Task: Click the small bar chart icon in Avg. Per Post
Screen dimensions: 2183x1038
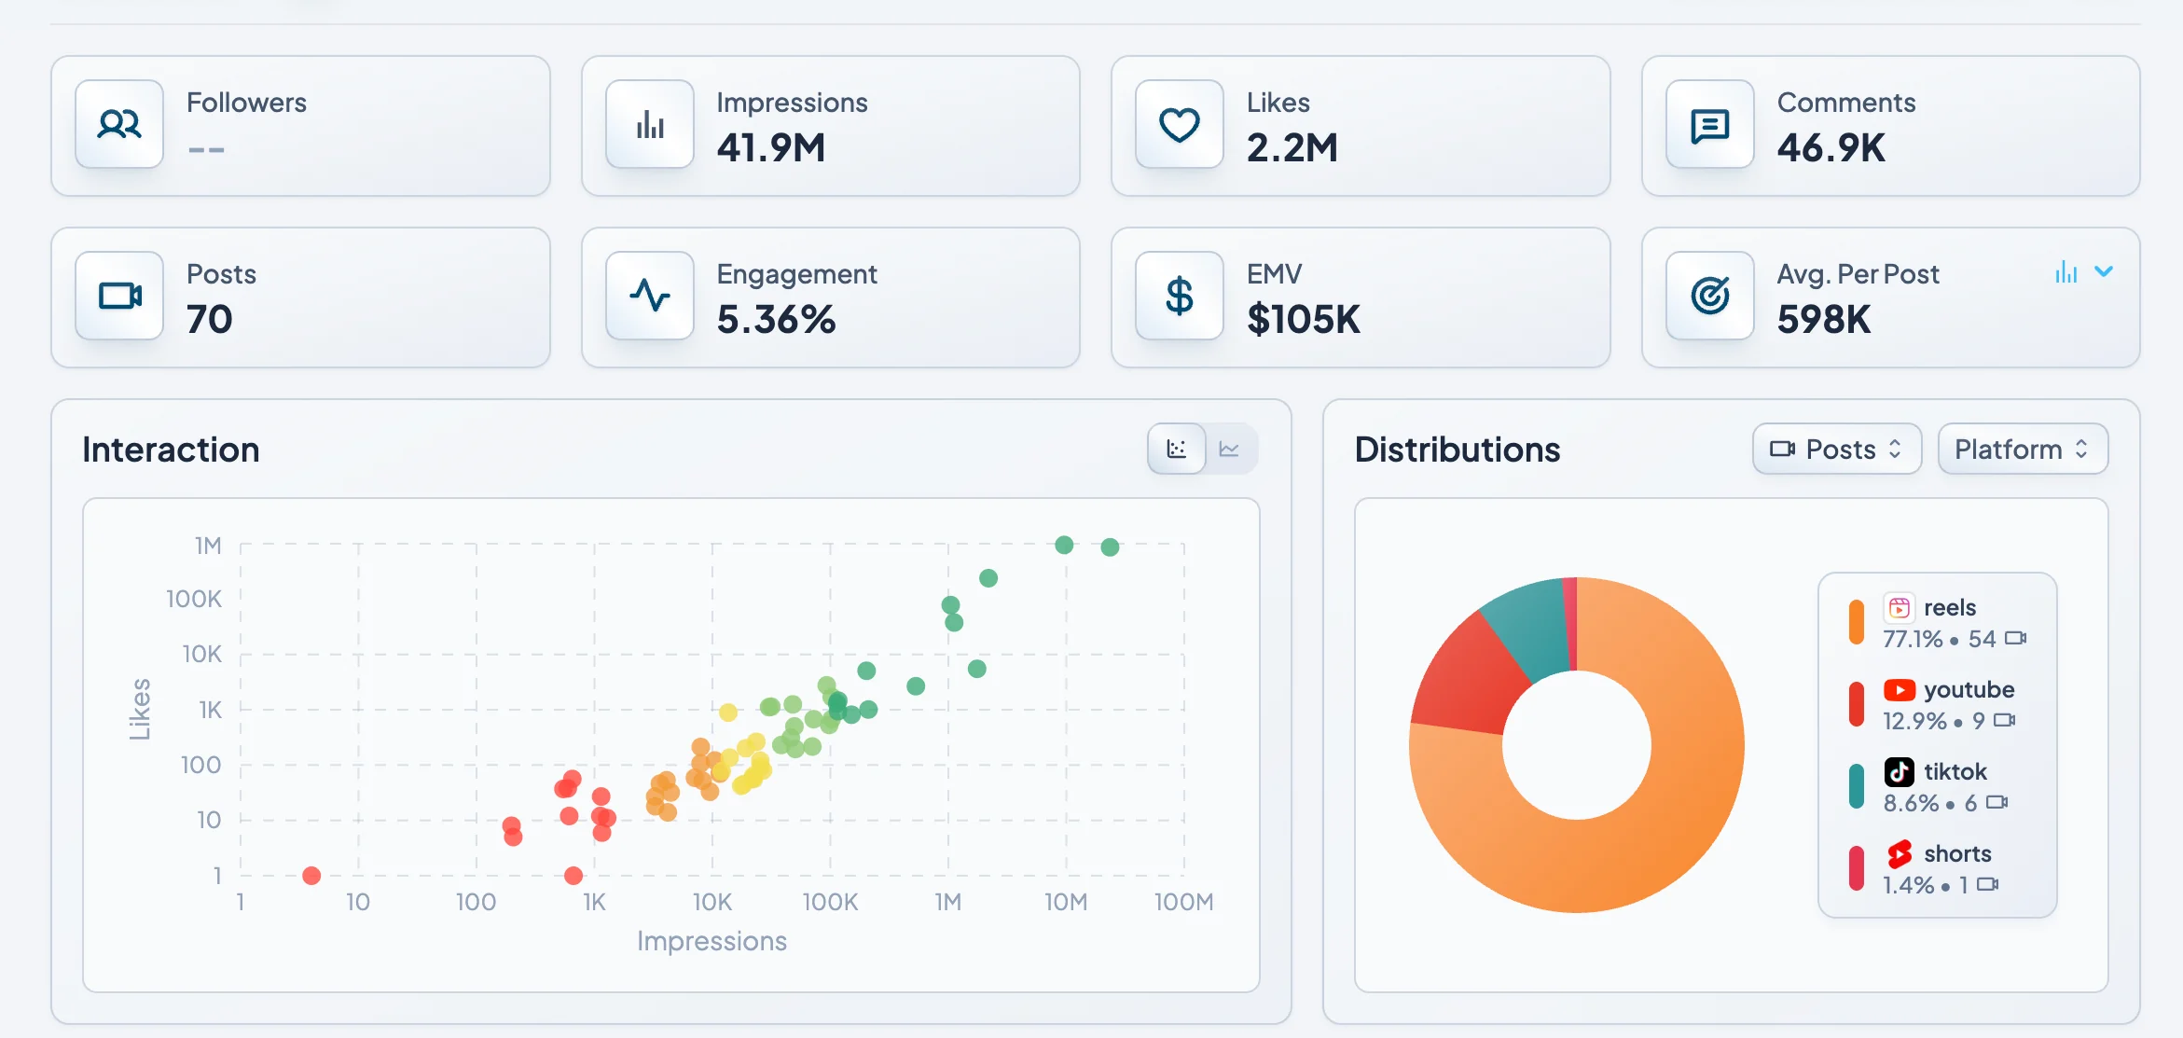Action: tap(2066, 272)
